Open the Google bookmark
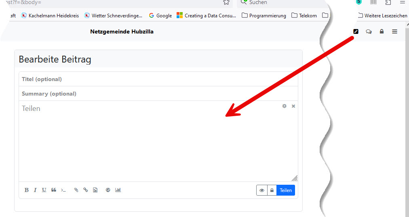Image resolution: width=409 pixels, height=217 pixels. [x=160, y=16]
